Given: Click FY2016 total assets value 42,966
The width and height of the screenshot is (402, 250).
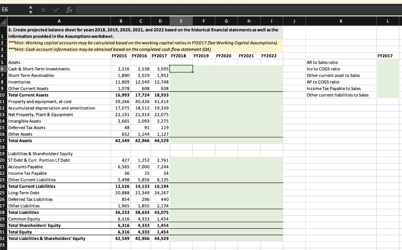Looking at the screenshot, I should pyautogui.click(x=142, y=141).
